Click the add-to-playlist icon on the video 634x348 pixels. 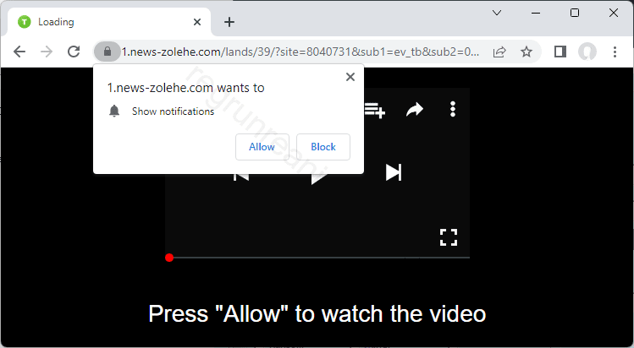tap(374, 110)
